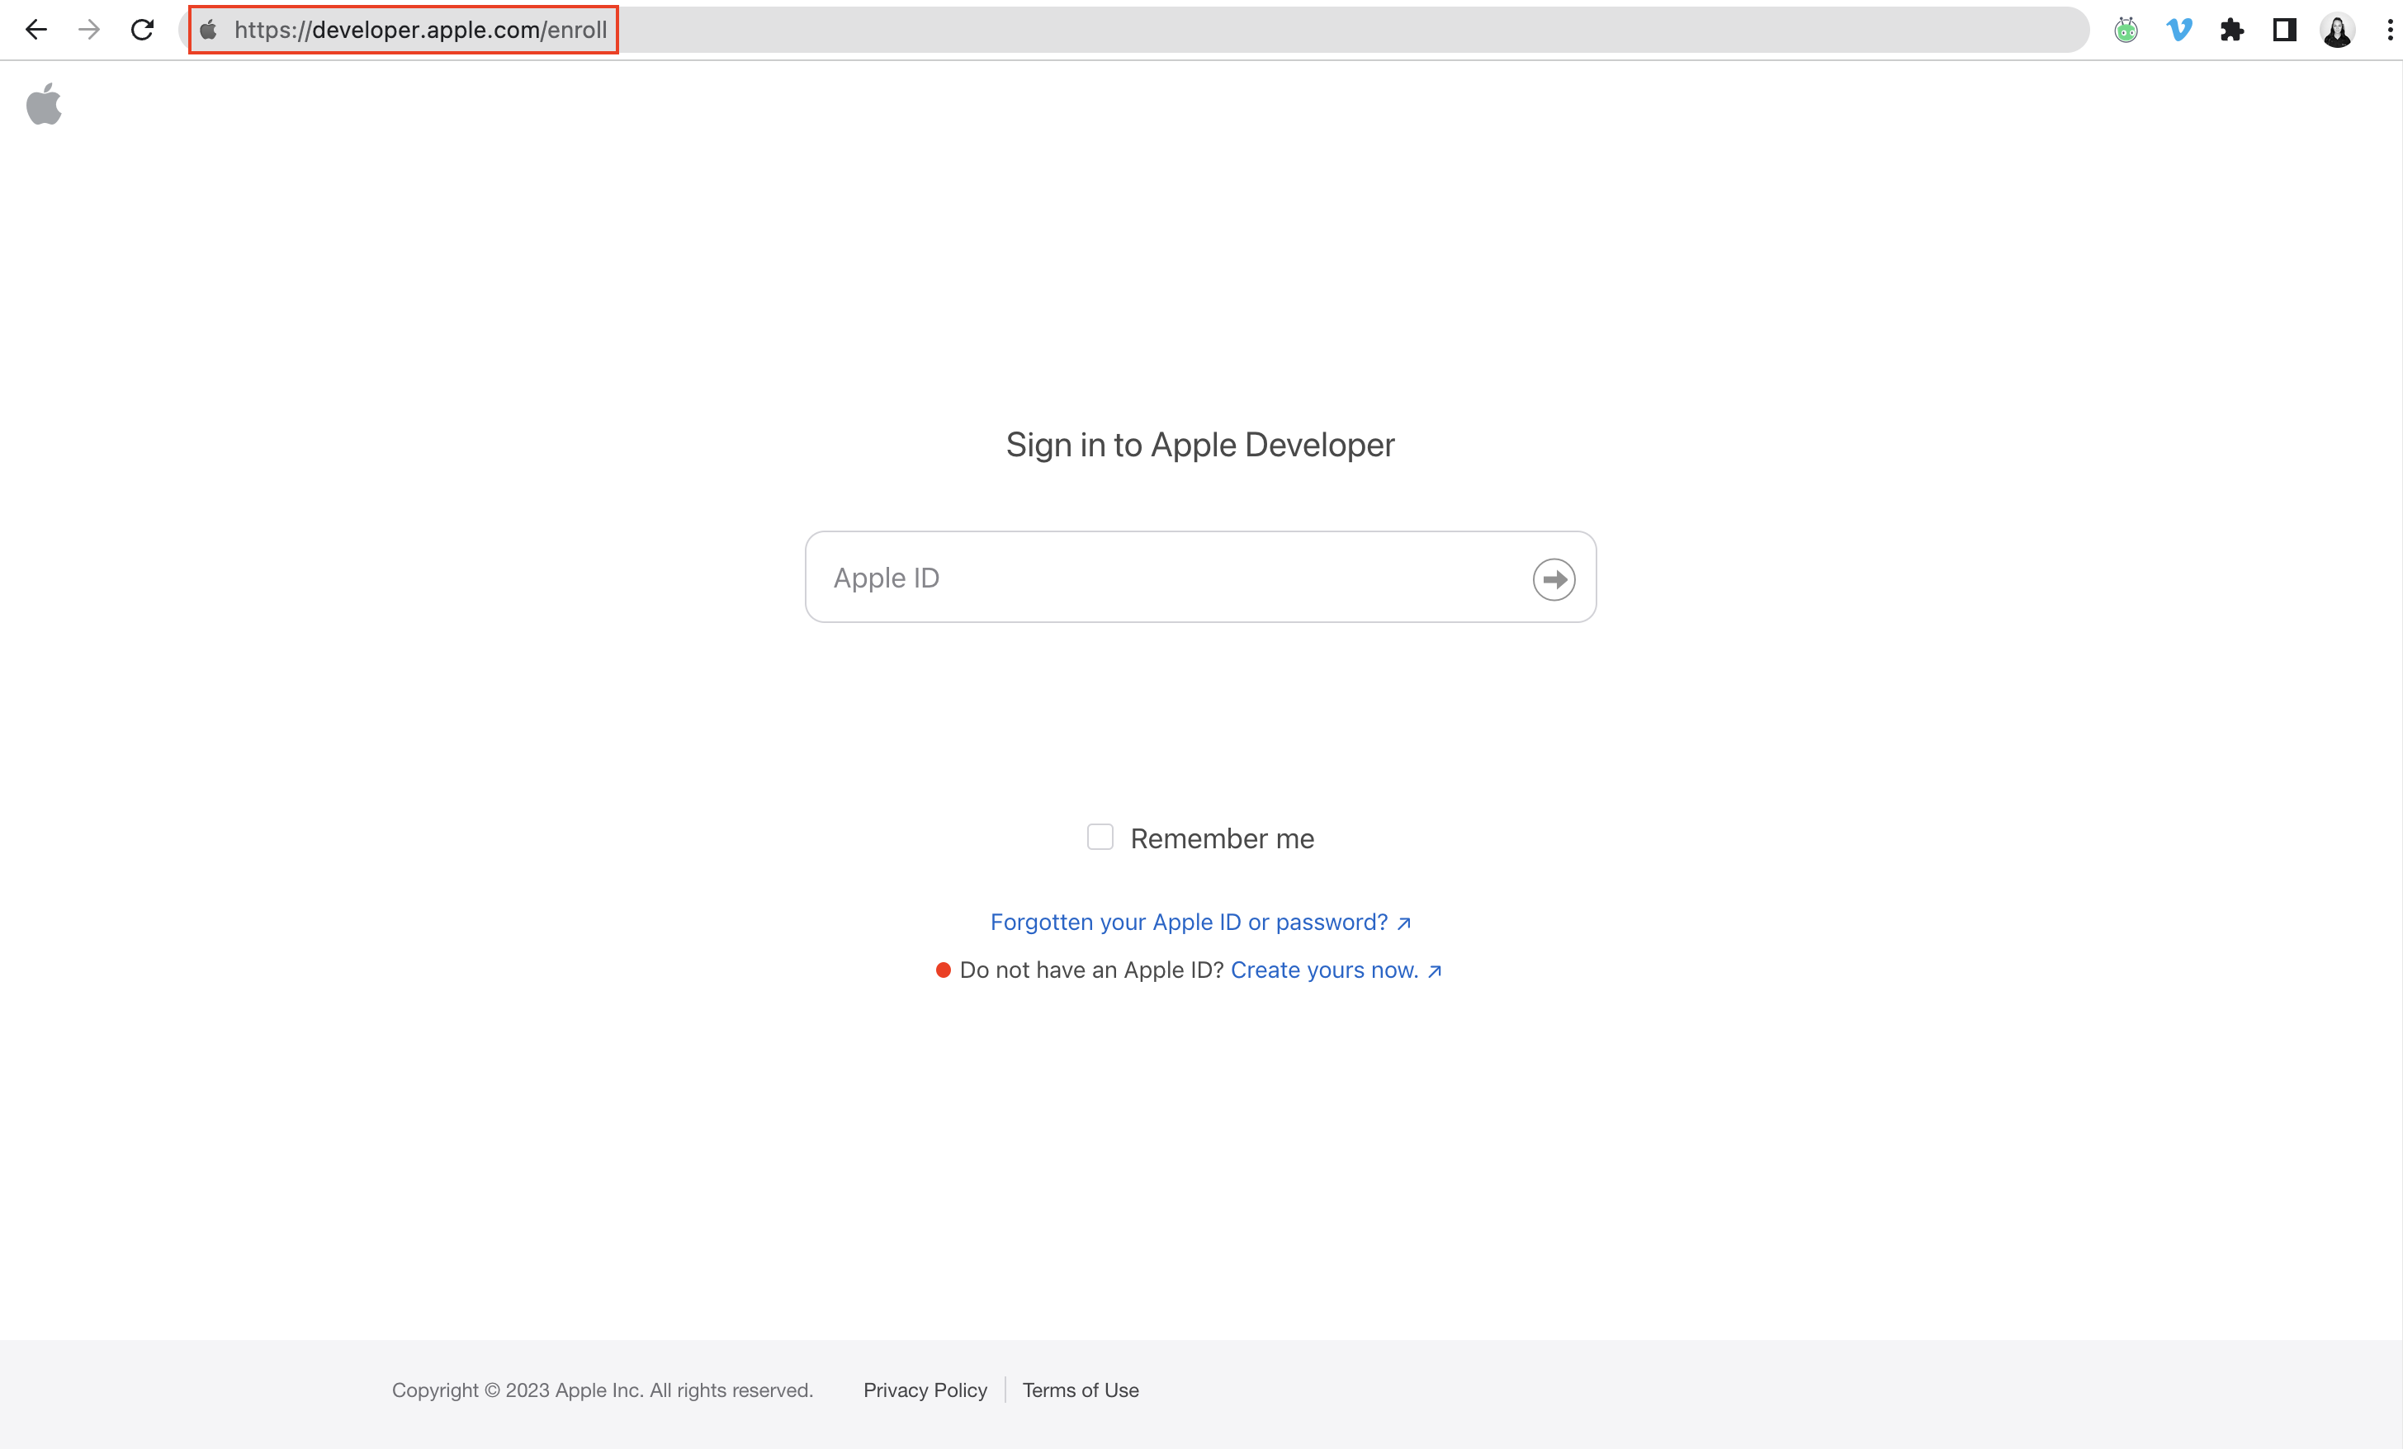Screen dimensions: 2403x1449
Task: Open browser history via the back arrow
Action: point(36,29)
